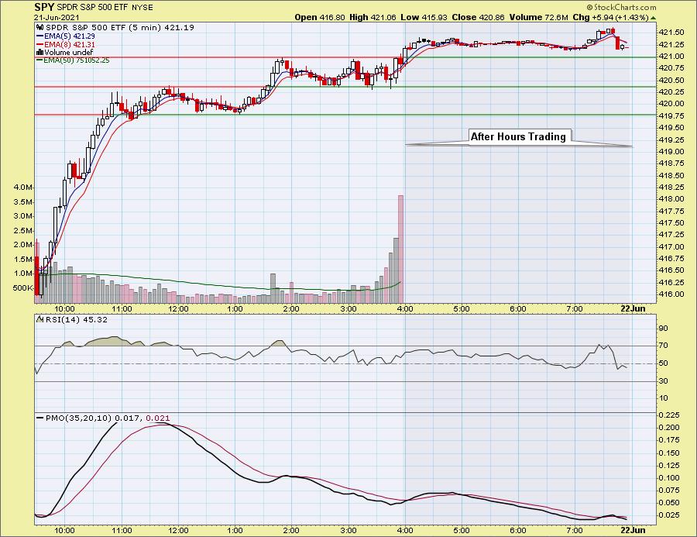Click the 416.00 price axis label
Viewport: 697px width, 537px height.
pos(671,294)
